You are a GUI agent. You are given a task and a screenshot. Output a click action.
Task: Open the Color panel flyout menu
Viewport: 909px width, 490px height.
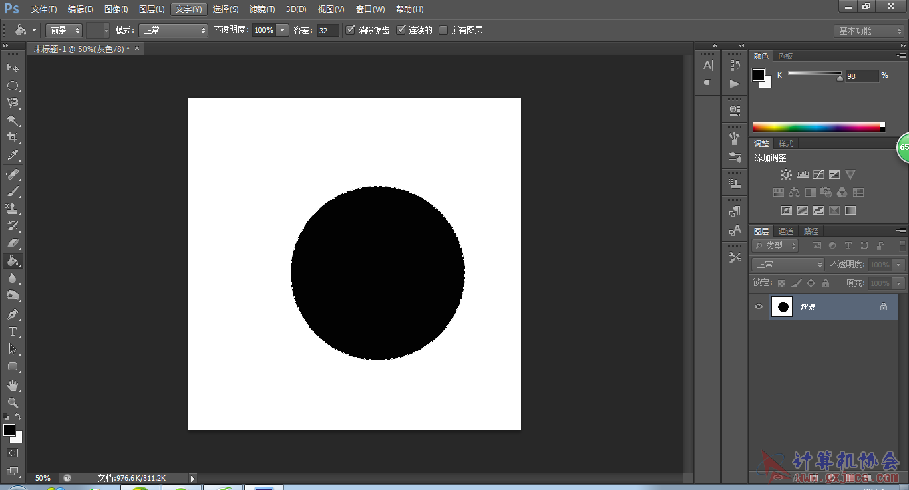pos(900,56)
